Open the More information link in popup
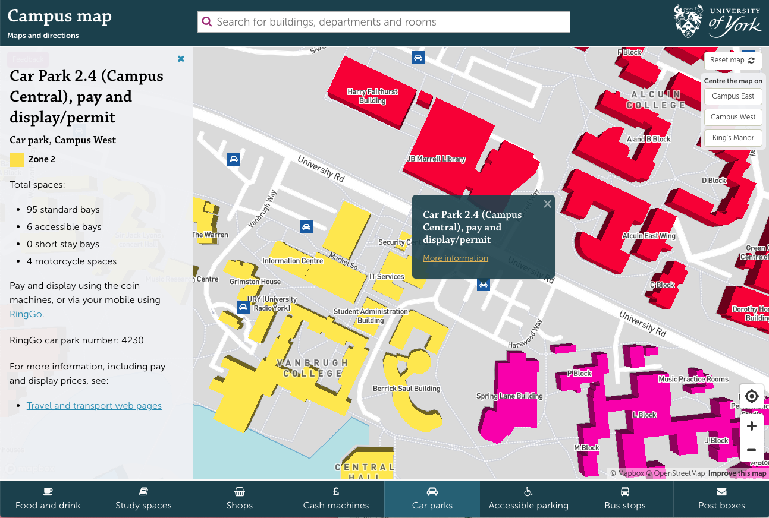The width and height of the screenshot is (769, 518). click(456, 258)
